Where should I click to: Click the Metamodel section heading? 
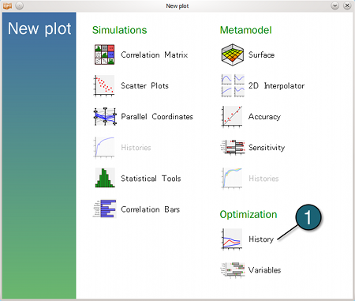[245, 30]
